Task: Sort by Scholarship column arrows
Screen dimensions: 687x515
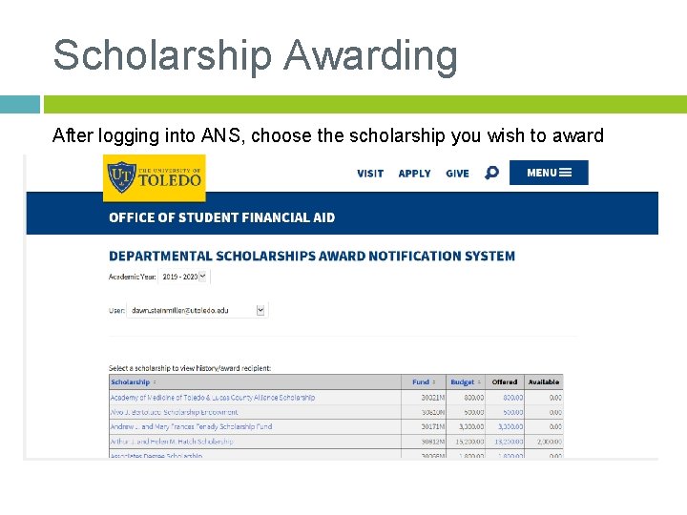Action: 154,382
